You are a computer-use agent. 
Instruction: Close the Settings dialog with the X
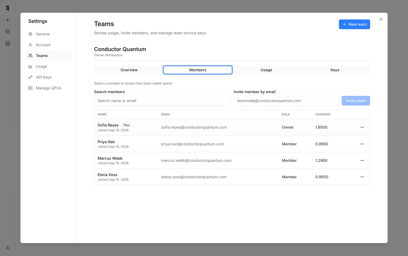pos(381,19)
